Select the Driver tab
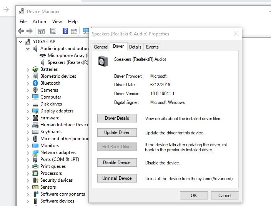The image size is (271, 206). pos(118,46)
